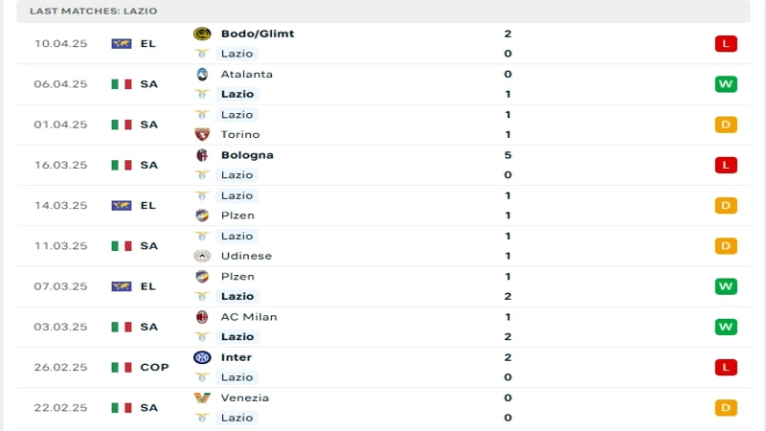Viewport: 766px width, 431px height.
Task: Open Bologna team name link
Action: 247,155
